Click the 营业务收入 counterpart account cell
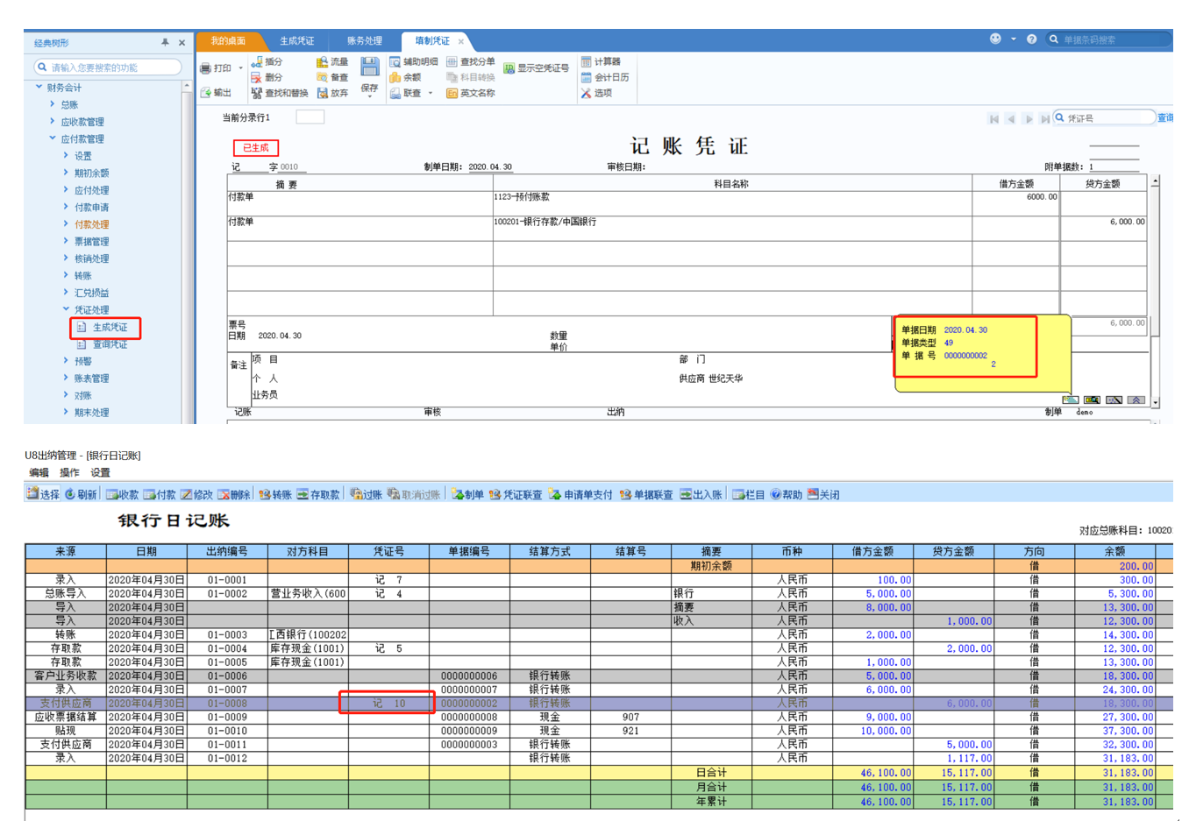 pos(308,593)
